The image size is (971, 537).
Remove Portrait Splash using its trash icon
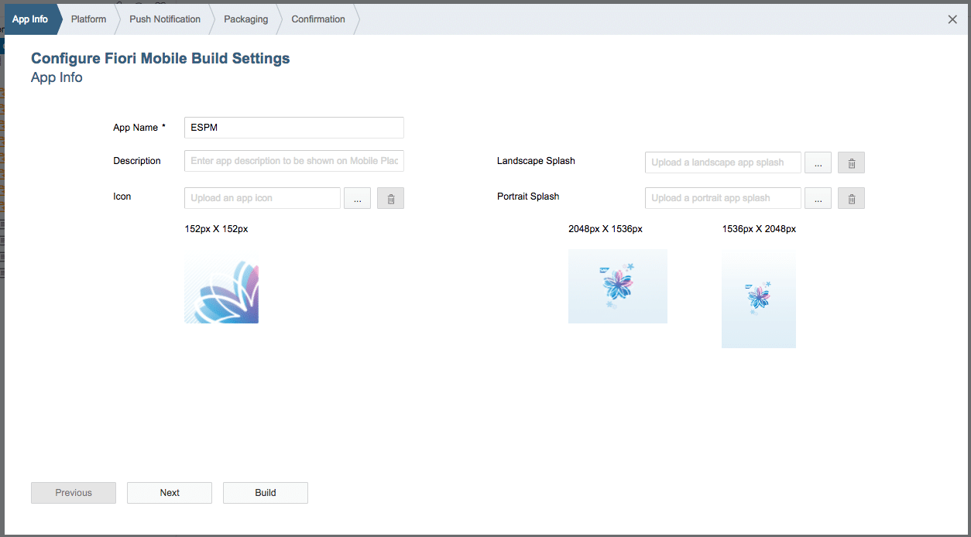click(x=851, y=198)
